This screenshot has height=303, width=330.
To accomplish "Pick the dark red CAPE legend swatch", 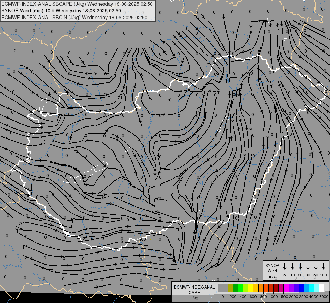I will pyautogui.click(x=276, y=288).
